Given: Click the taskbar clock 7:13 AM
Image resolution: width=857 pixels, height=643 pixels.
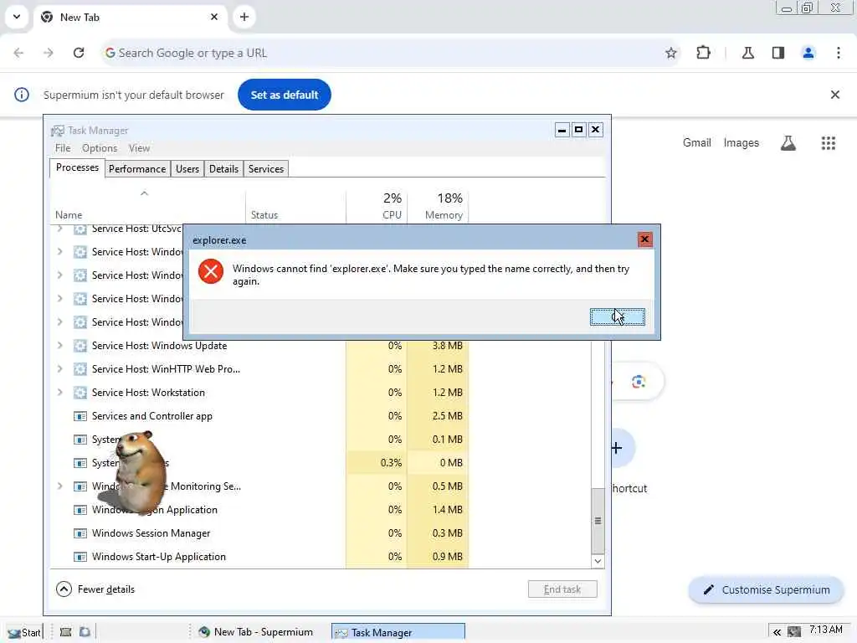Looking at the screenshot, I should 826,630.
